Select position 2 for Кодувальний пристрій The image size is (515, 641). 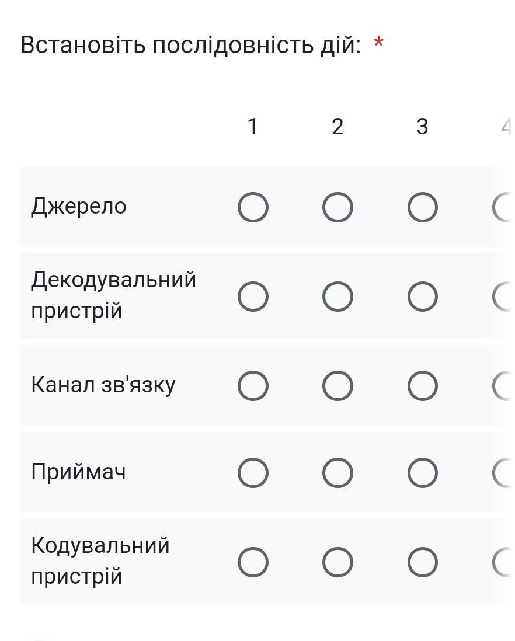[337, 562]
